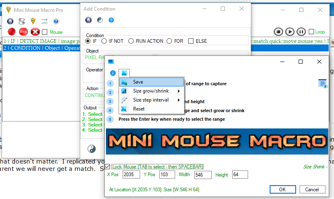Open help icon in Mini Mouse Macro toolbar
Screen dimensions: 334x199
tap(56, 21)
